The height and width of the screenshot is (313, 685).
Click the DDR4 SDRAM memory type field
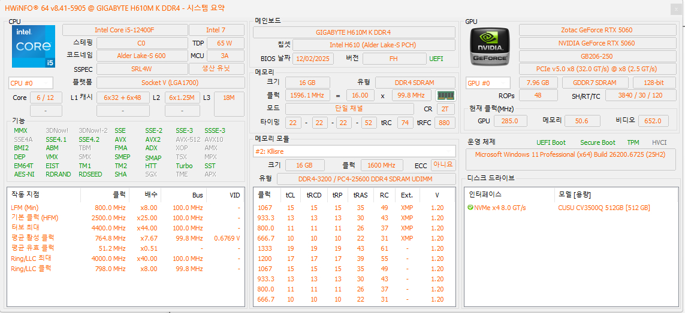[415, 83]
